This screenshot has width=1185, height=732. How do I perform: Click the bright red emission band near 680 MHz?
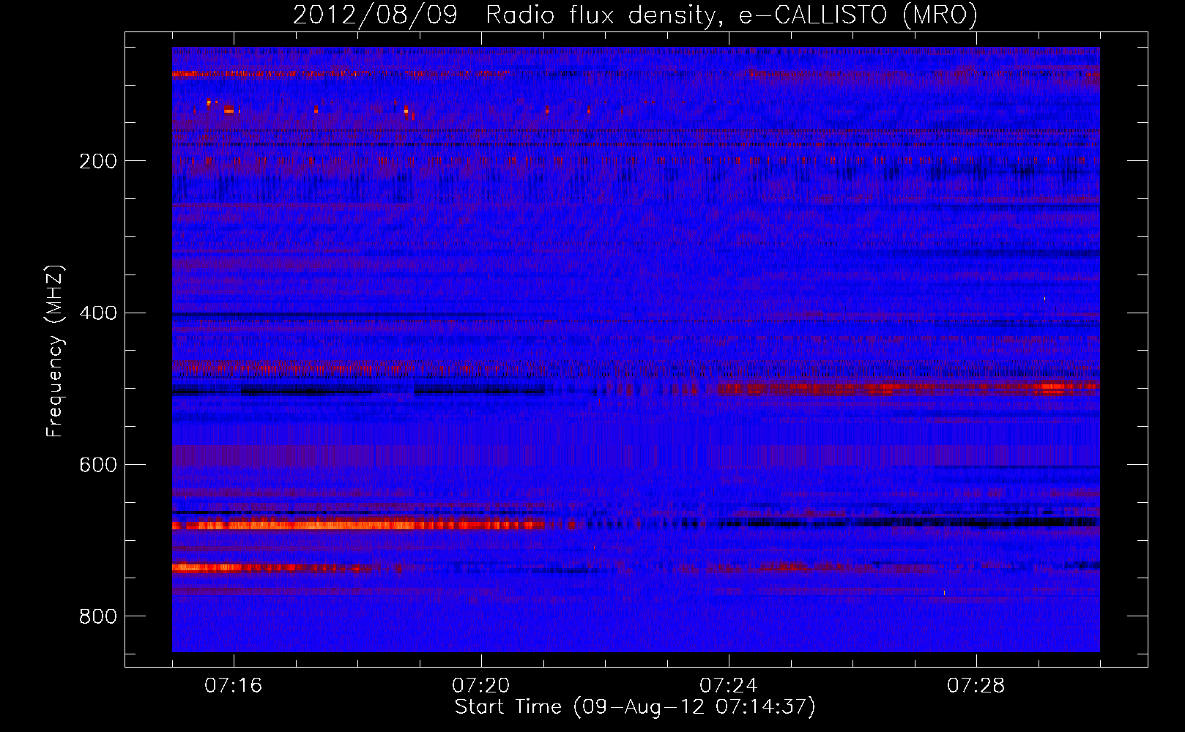359,525
